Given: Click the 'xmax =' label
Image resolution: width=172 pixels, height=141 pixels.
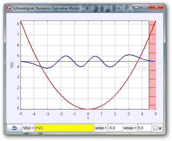Looking at the screenshot, I should tap(130, 128).
